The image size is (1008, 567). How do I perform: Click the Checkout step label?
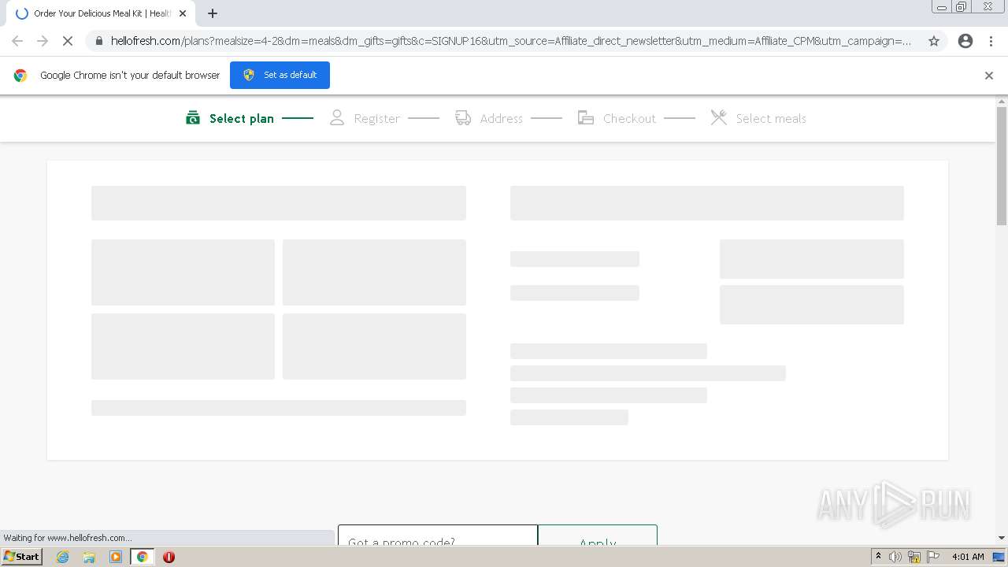pyautogui.click(x=629, y=119)
